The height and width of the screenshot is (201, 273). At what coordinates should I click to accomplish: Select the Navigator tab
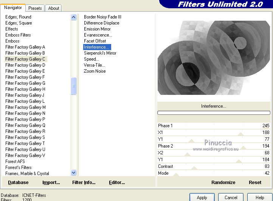coord(13,8)
